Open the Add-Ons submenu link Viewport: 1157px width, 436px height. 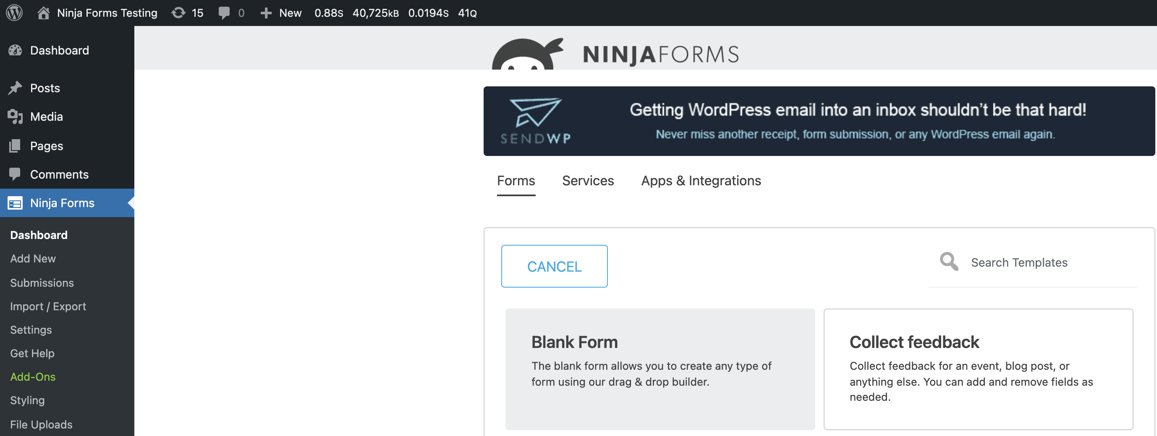click(x=33, y=377)
